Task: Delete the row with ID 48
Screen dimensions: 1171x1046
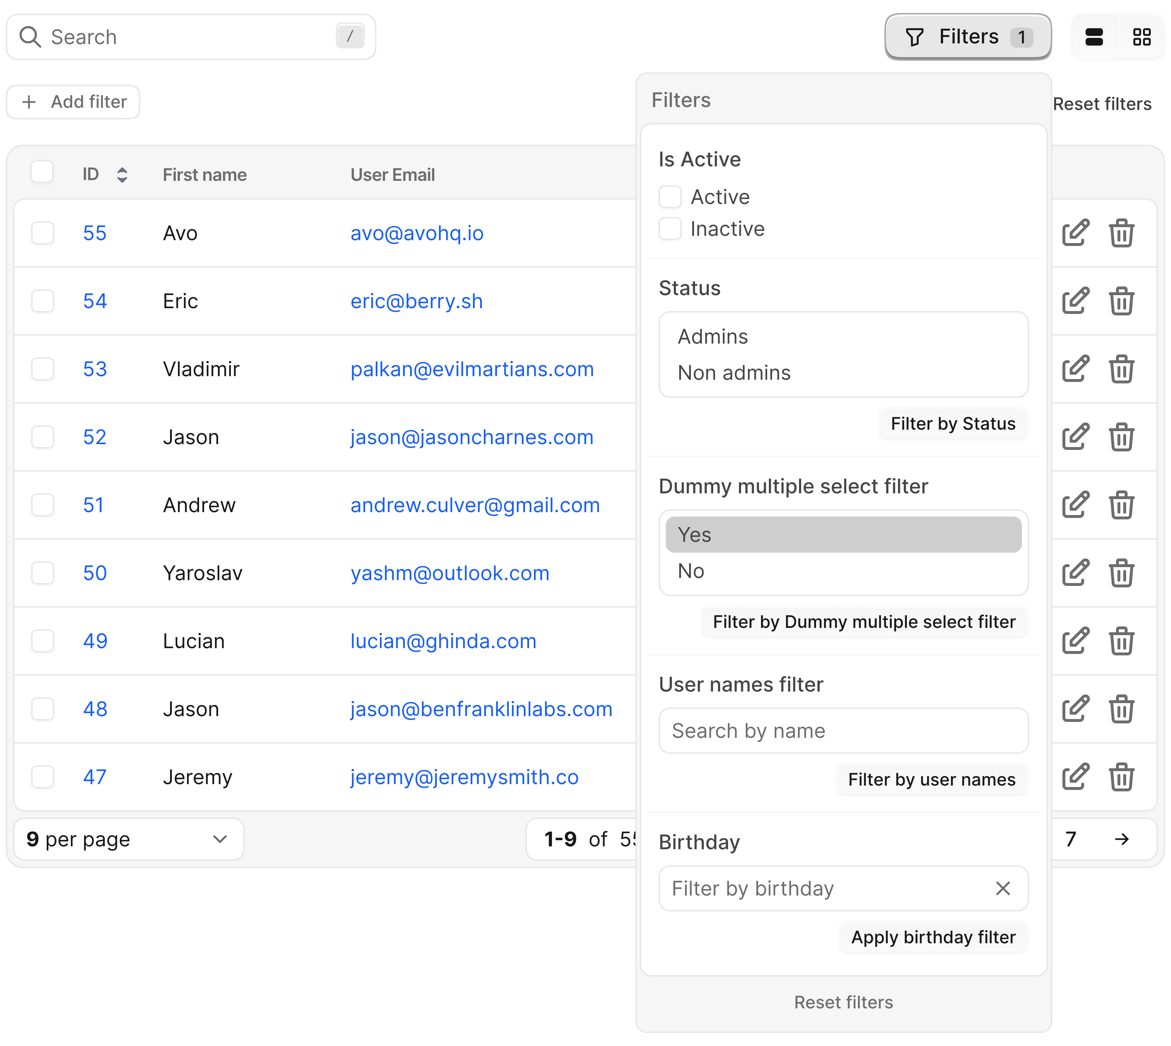Action: [x=1121, y=709]
